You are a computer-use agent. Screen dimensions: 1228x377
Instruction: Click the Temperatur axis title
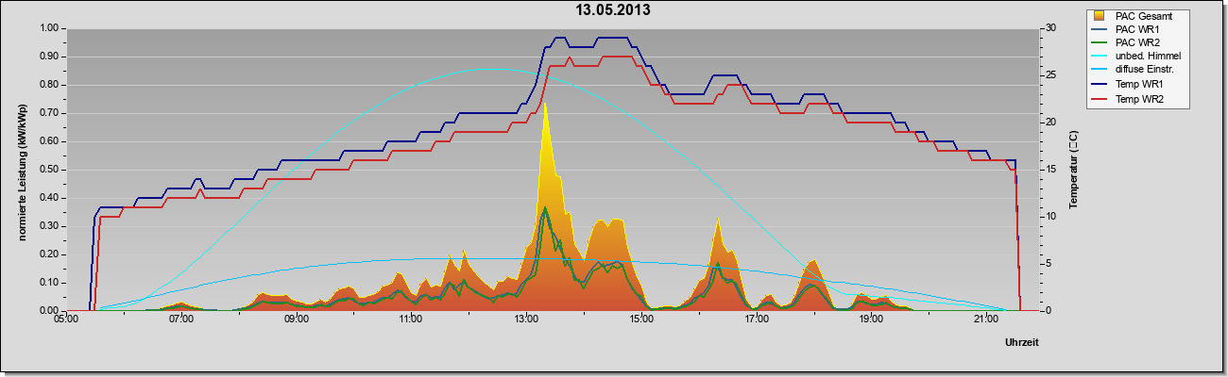(x=1073, y=170)
